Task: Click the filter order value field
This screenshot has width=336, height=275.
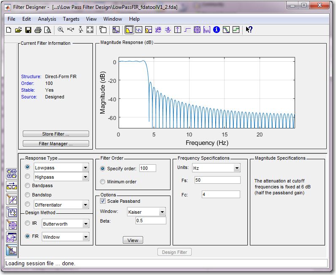Action: click(148, 169)
